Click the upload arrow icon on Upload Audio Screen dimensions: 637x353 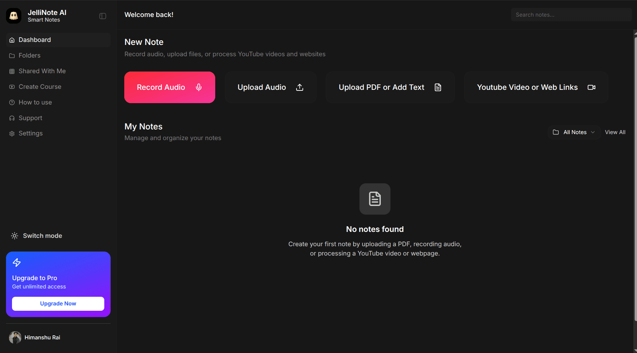coord(300,87)
